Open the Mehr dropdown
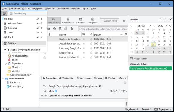This screenshot has height=112, width=174. pos(123,78)
